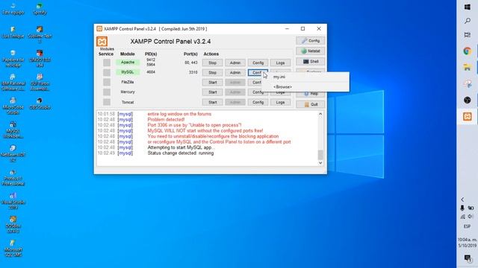Click the MySQL module label
This screenshot has height=268, width=478.
click(x=128, y=72)
